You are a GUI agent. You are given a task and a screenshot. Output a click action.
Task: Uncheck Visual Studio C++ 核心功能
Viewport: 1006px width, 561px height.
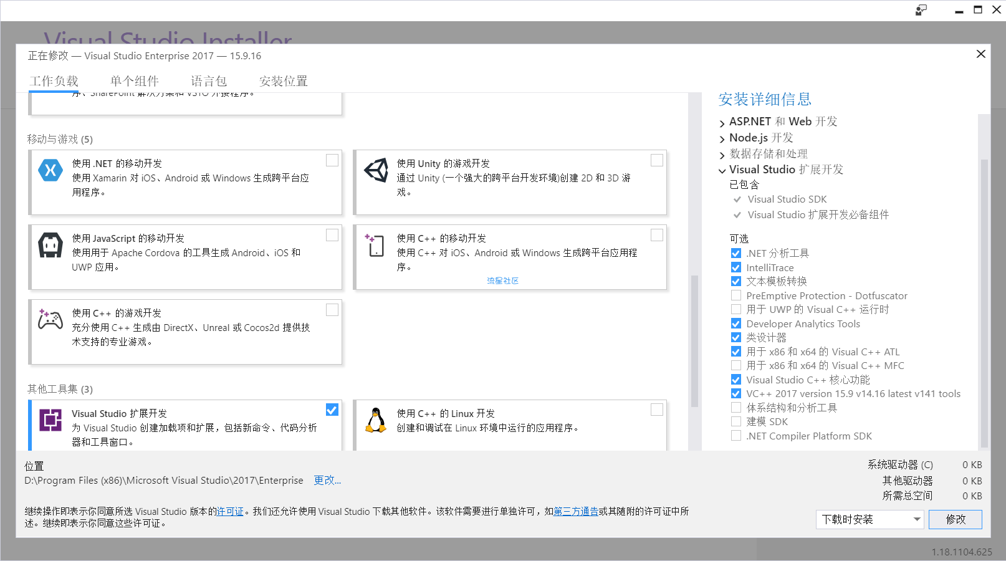(736, 380)
